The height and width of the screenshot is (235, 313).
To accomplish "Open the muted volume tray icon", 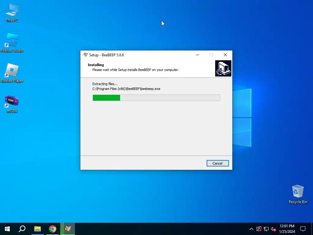I will tap(274, 229).
